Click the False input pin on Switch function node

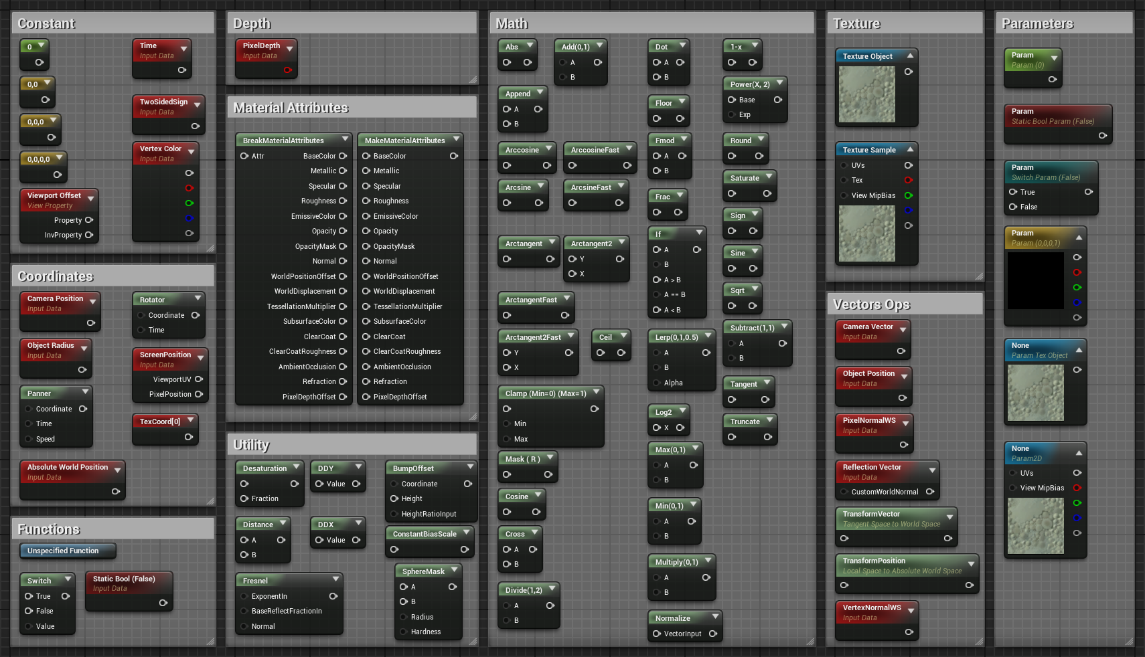coord(29,611)
